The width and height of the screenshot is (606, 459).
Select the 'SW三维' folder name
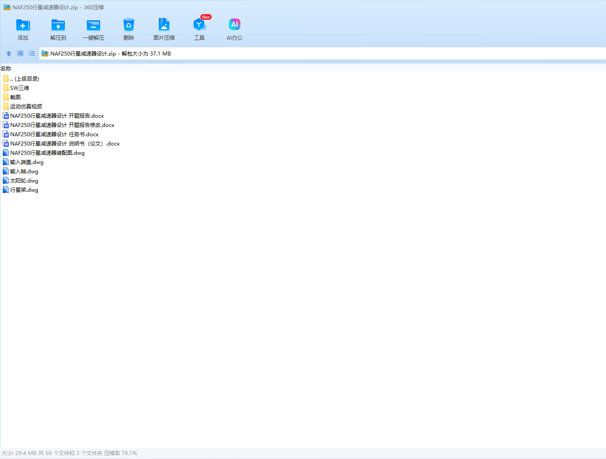click(20, 88)
